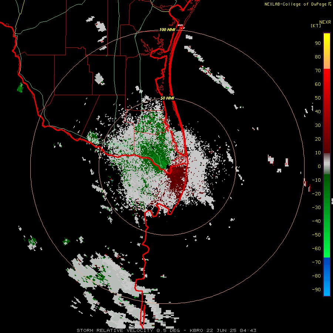
Task: Click the 10 value on velocity scale
Action: [318, 153]
